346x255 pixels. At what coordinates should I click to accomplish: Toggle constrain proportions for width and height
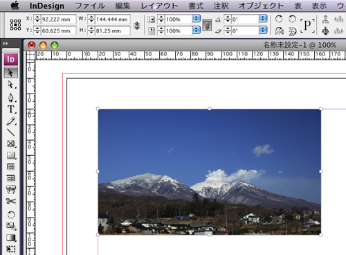(x=137, y=26)
